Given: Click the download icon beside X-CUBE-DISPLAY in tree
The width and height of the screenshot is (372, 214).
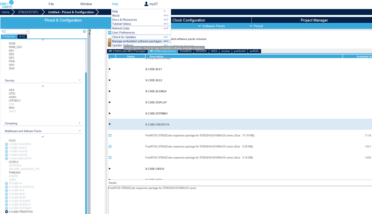Looking at the screenshot, I should (6, 205).
